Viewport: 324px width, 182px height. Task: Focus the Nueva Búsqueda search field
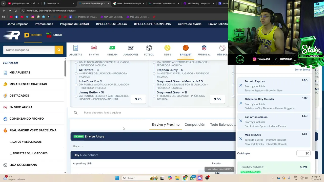pyautogui.click(x=29, y=50)
